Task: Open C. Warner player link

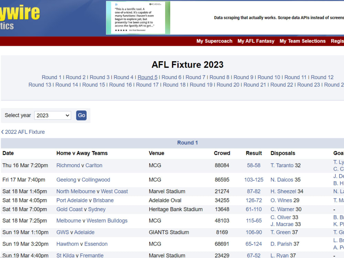Action: click(x=282, y=209)
